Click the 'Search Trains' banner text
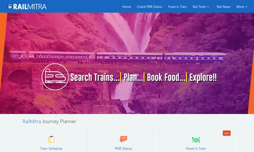 pos(95,77)
